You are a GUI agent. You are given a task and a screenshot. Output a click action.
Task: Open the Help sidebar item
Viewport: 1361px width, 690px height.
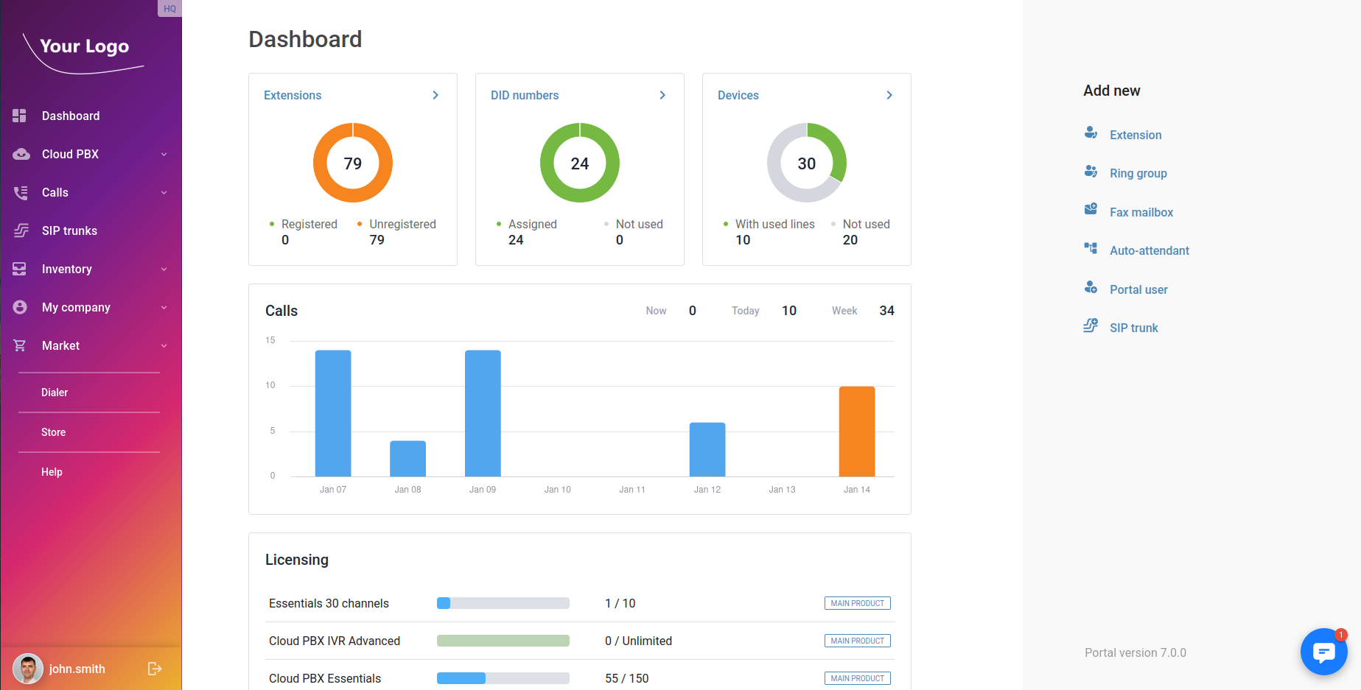click(52, 472)
